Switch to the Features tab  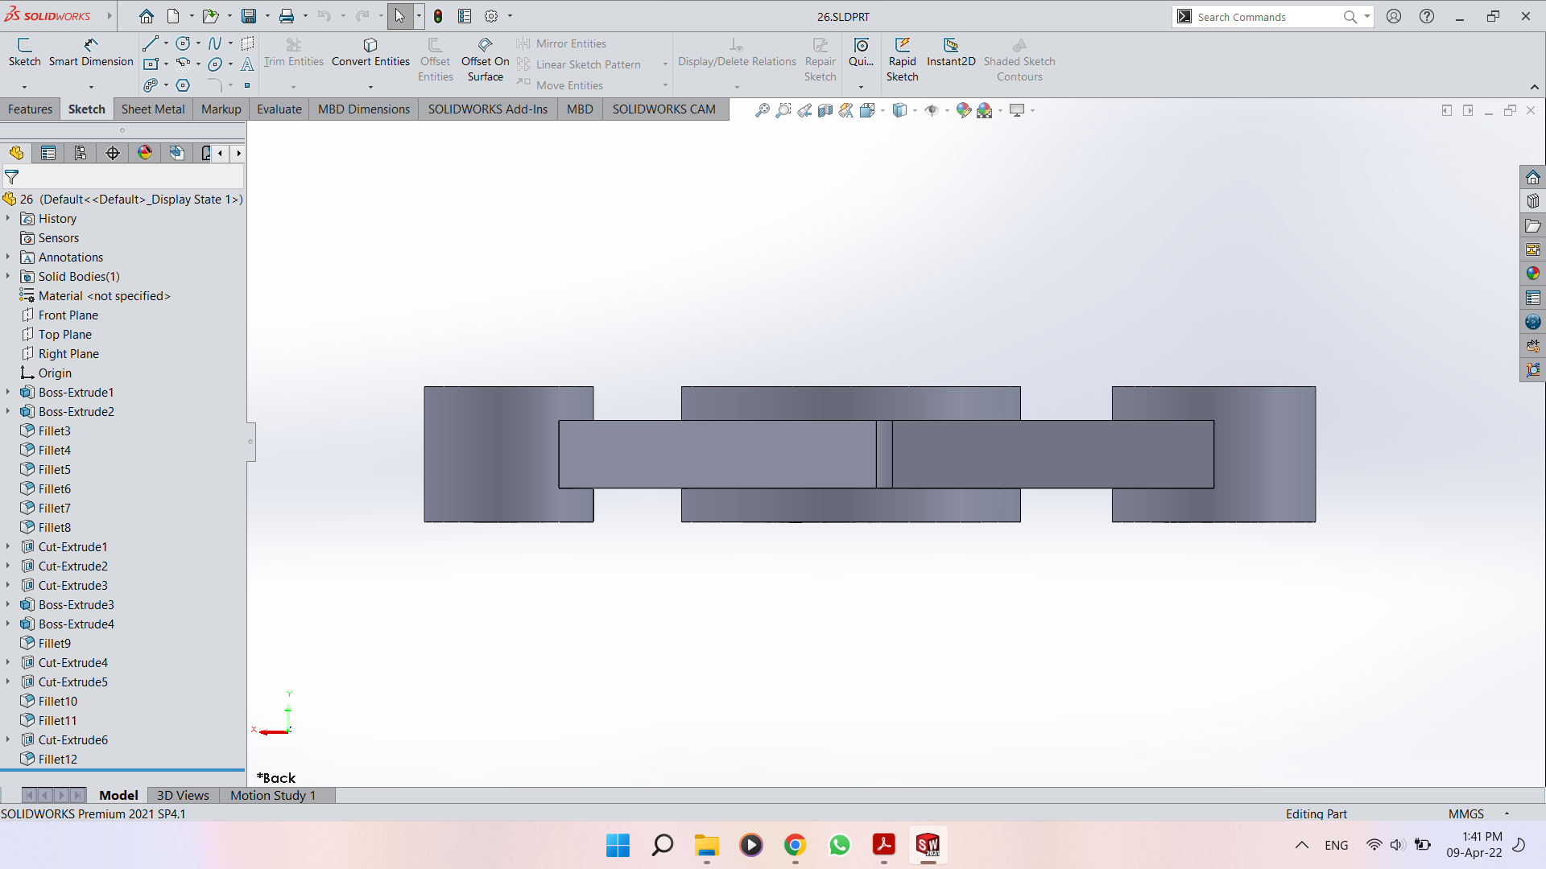pos(30,109)
